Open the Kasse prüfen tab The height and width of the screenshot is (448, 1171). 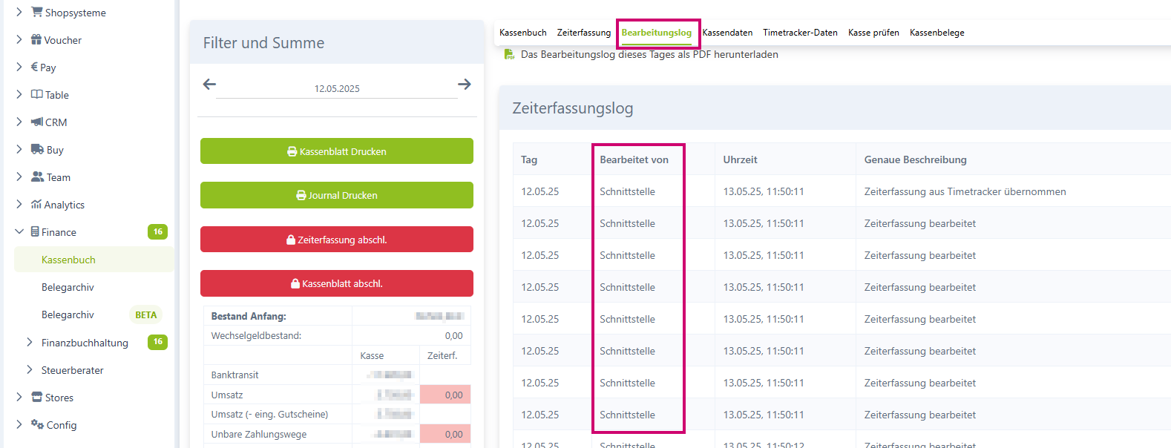(873, 33)
